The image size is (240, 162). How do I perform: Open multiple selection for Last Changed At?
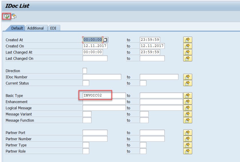187,52
